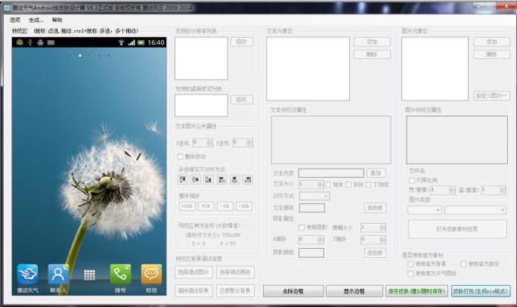The height and width of the screenshot is (307, 517).
Task: Click the 墨迹天气 app icon in preview
Action: pyautogui.click(x=28, y=274)
